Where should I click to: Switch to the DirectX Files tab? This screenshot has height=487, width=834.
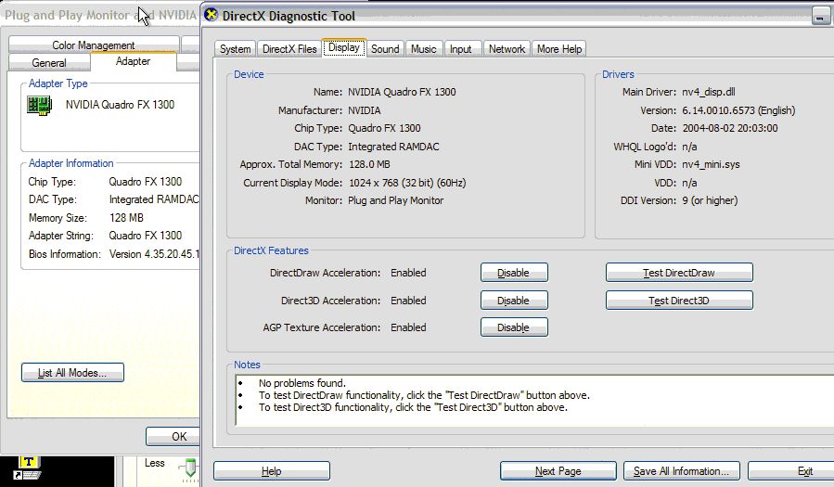point(289,49)
